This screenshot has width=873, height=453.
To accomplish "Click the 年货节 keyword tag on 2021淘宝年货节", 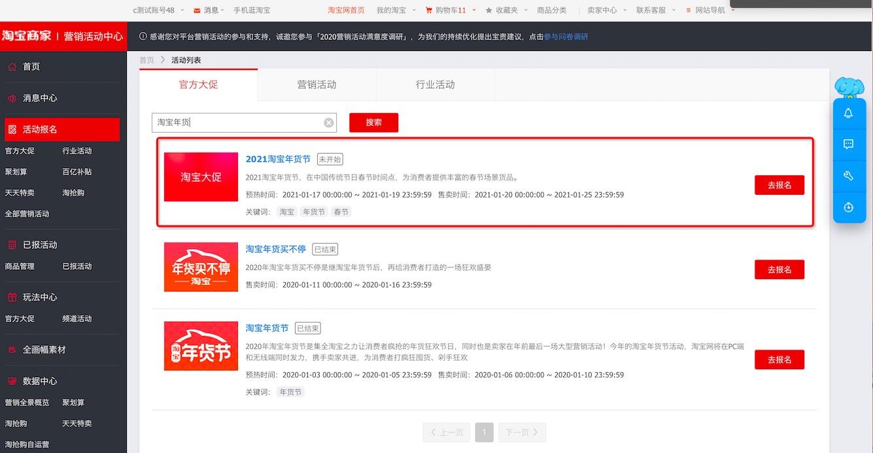I will tap(314, 212).
